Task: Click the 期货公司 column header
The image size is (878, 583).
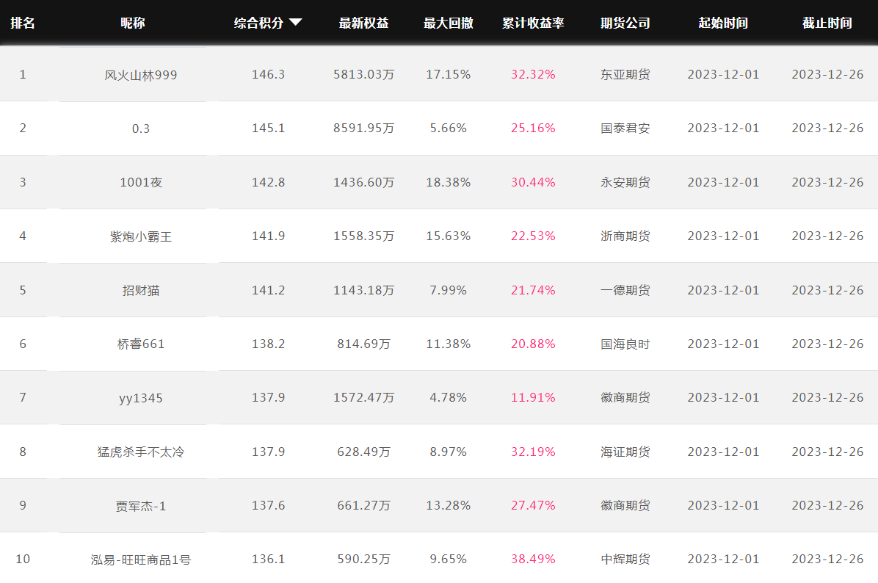Action: [625, 23]
